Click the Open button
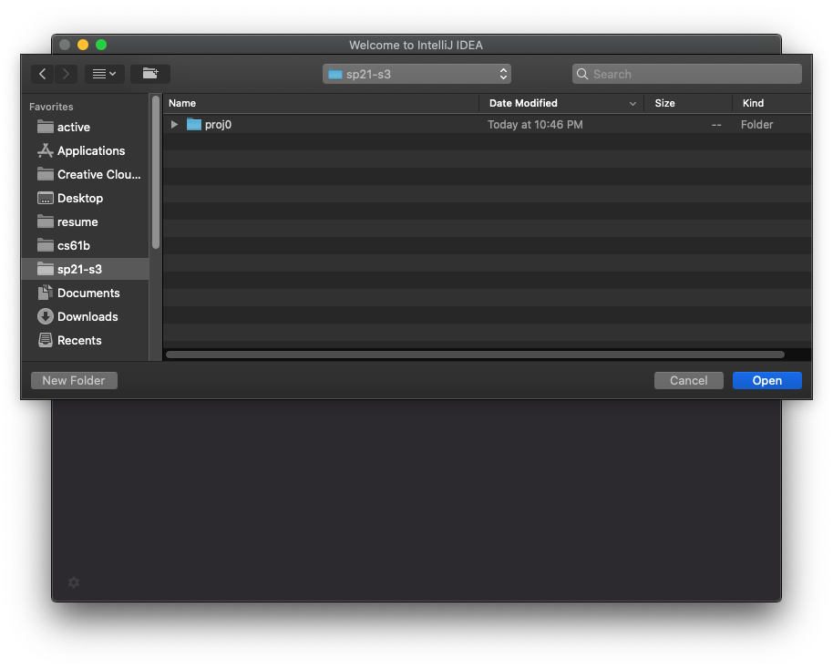The height and width of the screenshot is (669, 833). click(766, 380)
